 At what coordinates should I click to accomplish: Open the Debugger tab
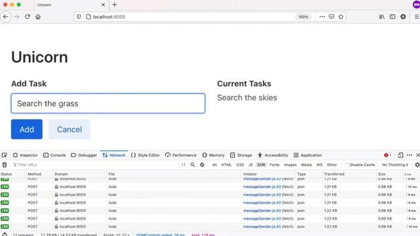pos(84,155)
